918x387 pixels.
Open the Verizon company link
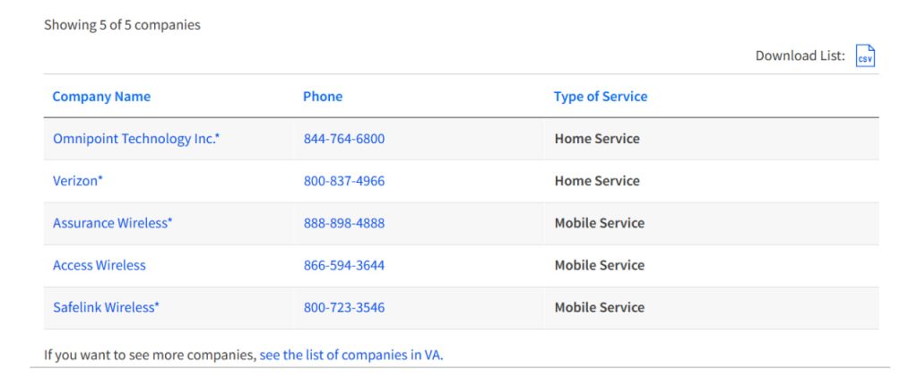[x=77, y=181]
